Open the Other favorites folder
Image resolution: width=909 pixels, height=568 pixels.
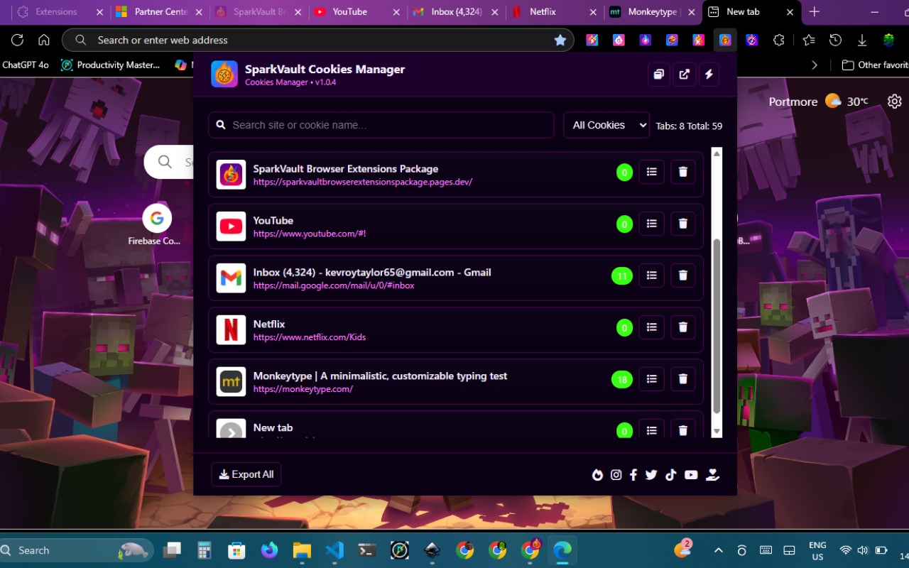click(x=874, y=65)
